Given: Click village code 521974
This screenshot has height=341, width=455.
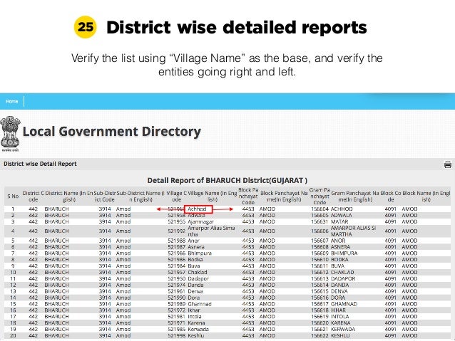Looking at the screenshot, I should (177, 285).
